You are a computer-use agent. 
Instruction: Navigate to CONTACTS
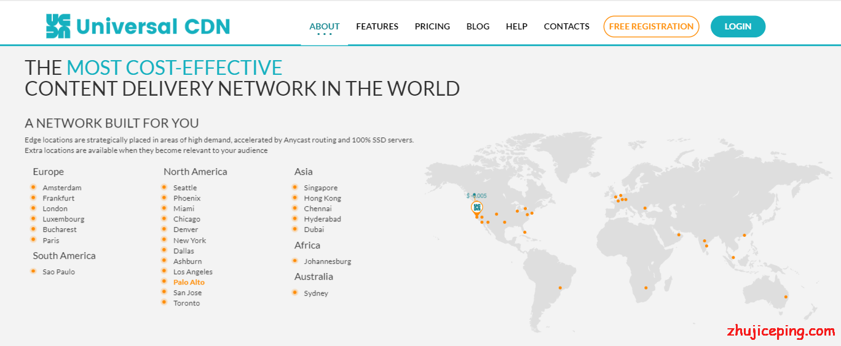point(566,26)
